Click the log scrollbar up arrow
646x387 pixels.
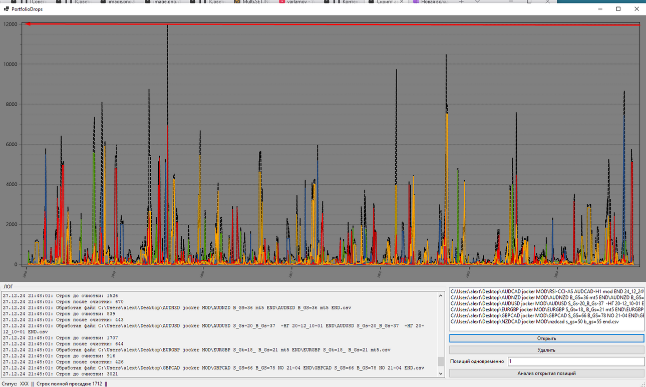[441, 295]
